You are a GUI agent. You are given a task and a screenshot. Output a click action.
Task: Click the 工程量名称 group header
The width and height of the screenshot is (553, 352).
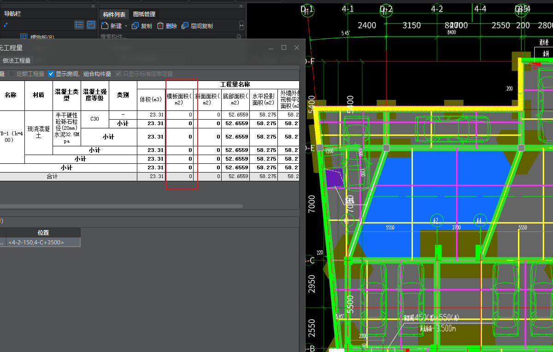coord(235,85)
